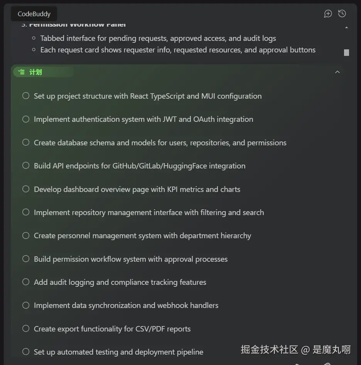The width and height of the screenshot is (361, 365).
Task: Click 'Add audit logging and compliance' task text
Action: [x=120, y=282]
